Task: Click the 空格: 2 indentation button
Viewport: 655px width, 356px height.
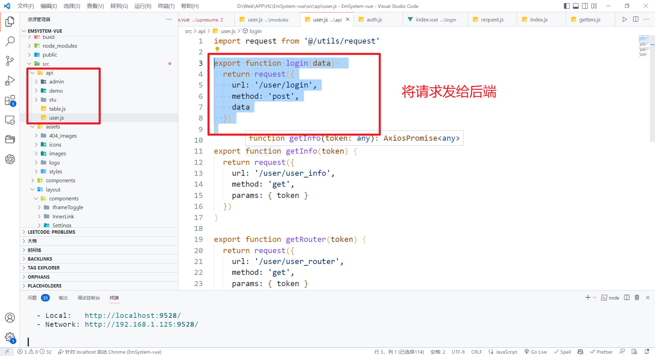Action: 438,352
